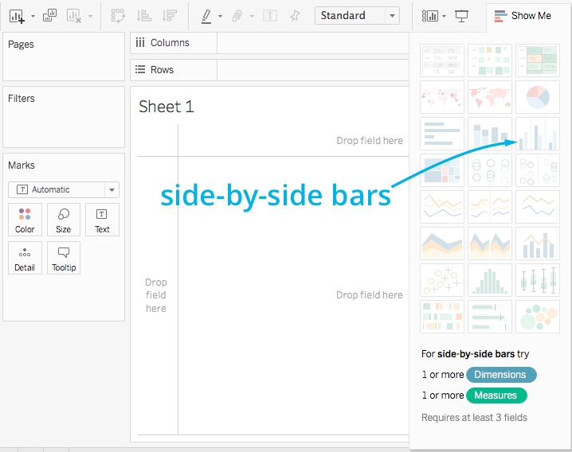Click the Sort Ascending toolbar icon
572x452 pixels.
click(x=144, y=15)
